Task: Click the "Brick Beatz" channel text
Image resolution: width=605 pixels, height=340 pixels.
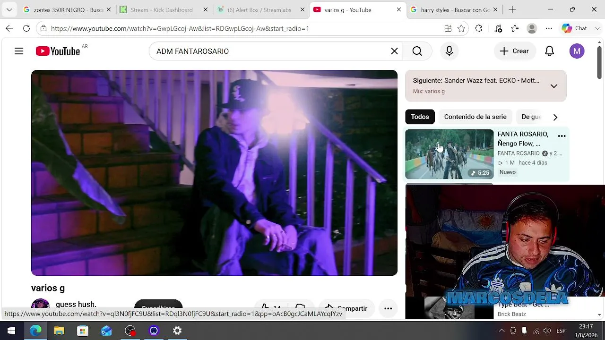Action: click(x=511, y=314)
